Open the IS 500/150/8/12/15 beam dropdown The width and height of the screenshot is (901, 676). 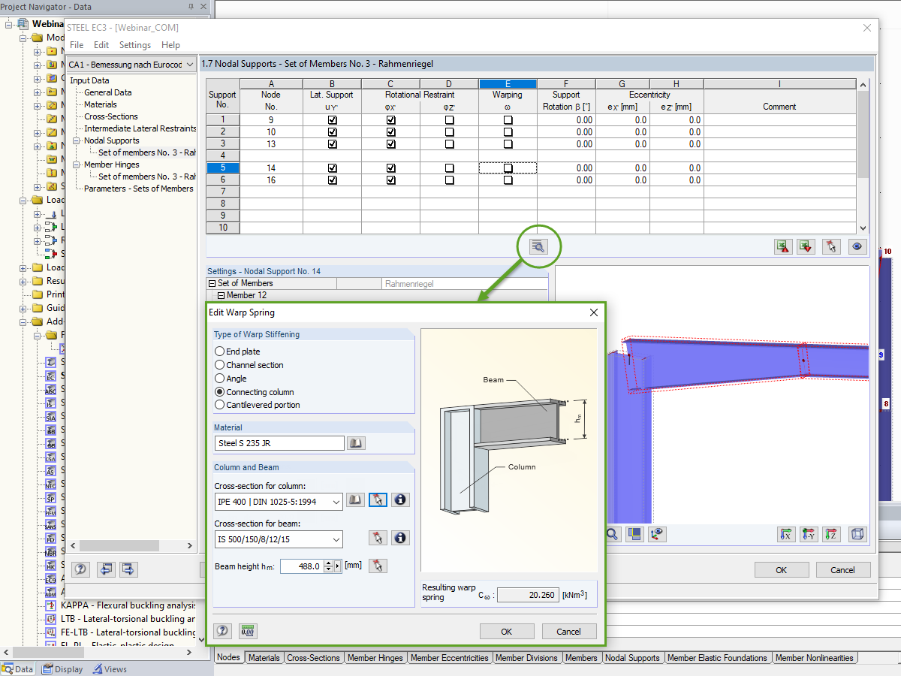pyautogui.click(x=336, y=539)
